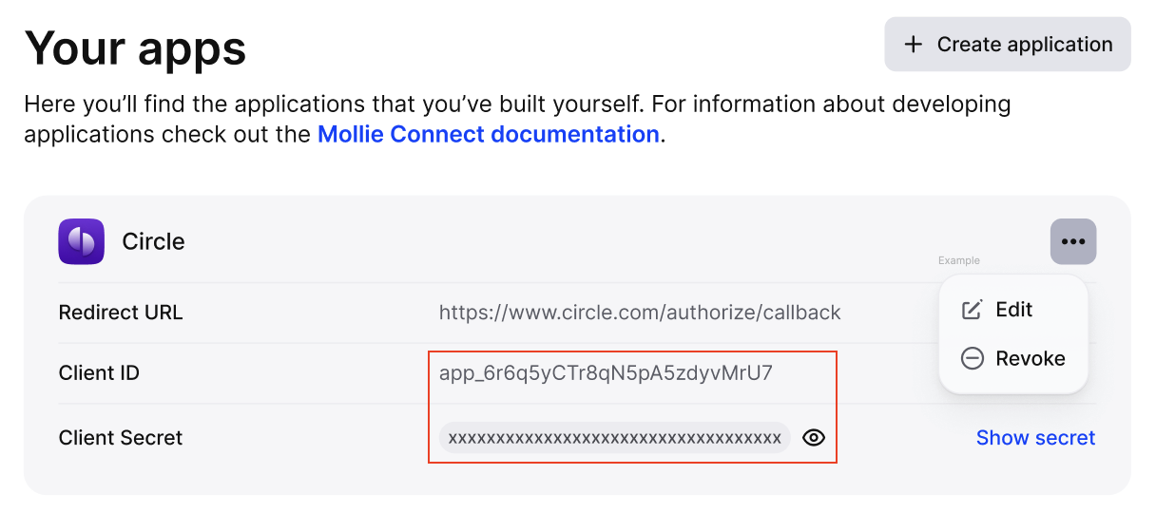Click the Redirect URL callback address
The height and width of the screenshot is (513, 1156).
[x=640, y=313]
